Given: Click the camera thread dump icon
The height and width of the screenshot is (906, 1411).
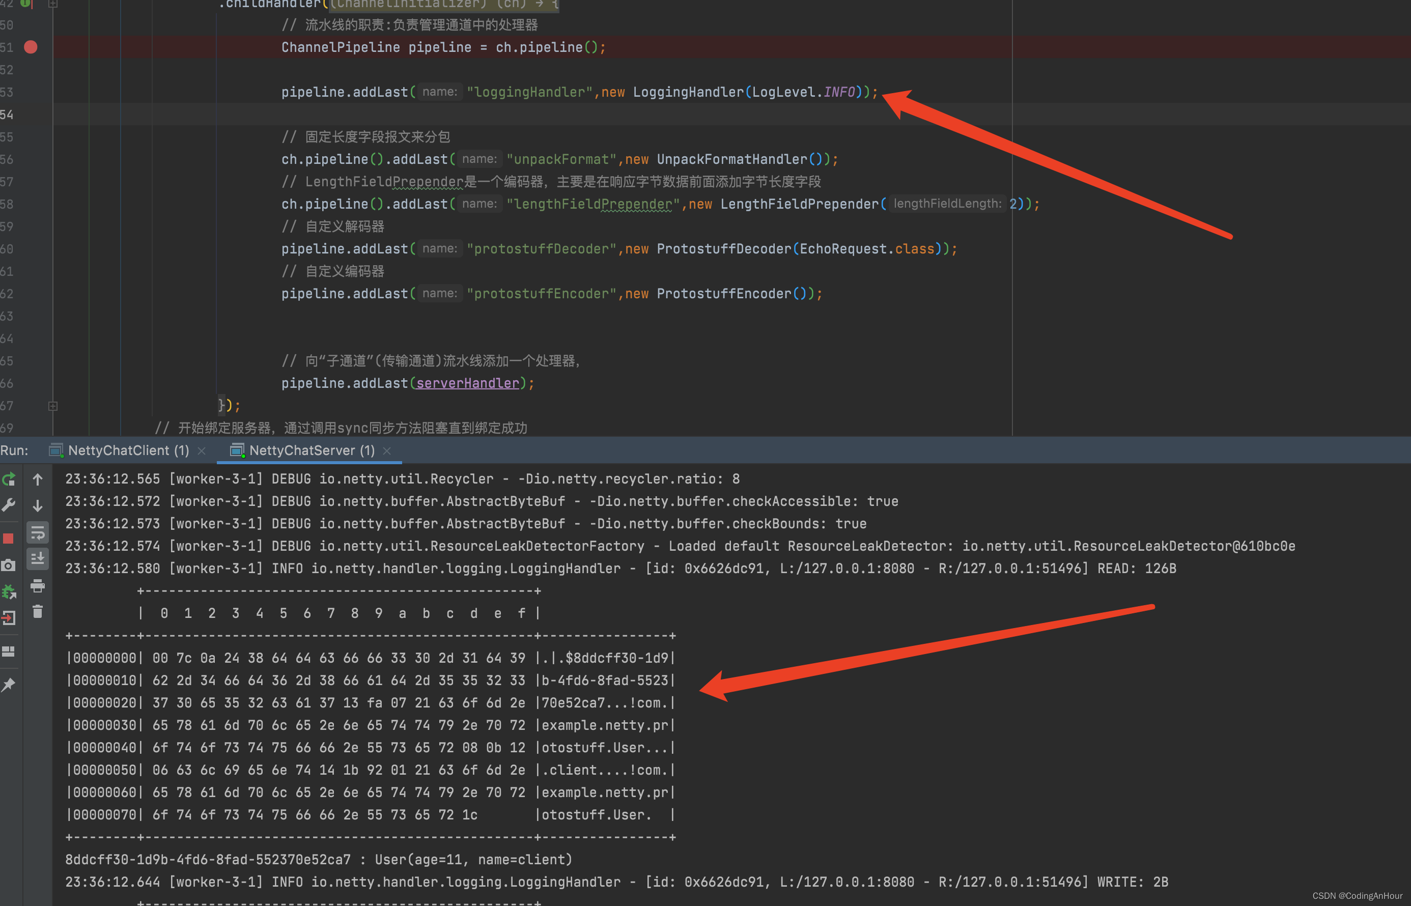Looking at the screenshot, I should tap(8, 565).
